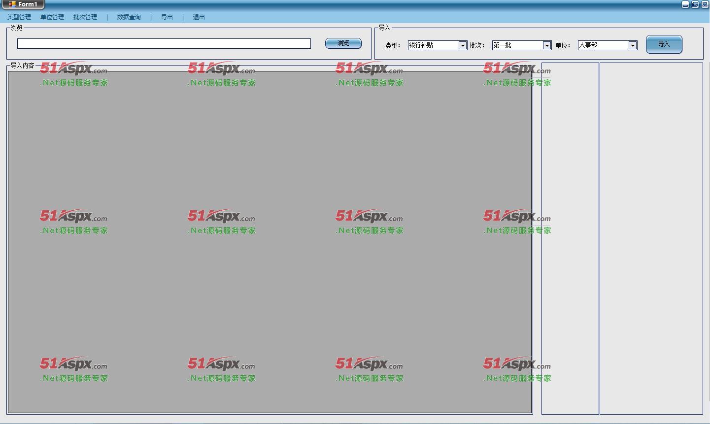
Task: Open the 单位管理 menu
Action: pyautogui.click(x=52, y=17)
